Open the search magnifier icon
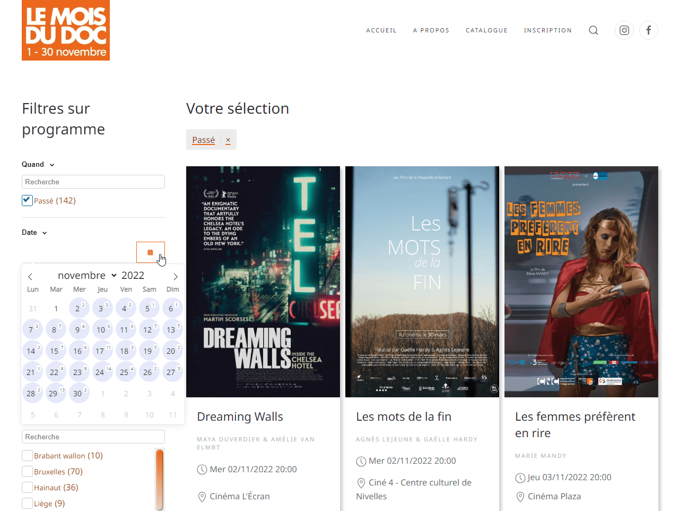679x511 pixels. point(594,30)
